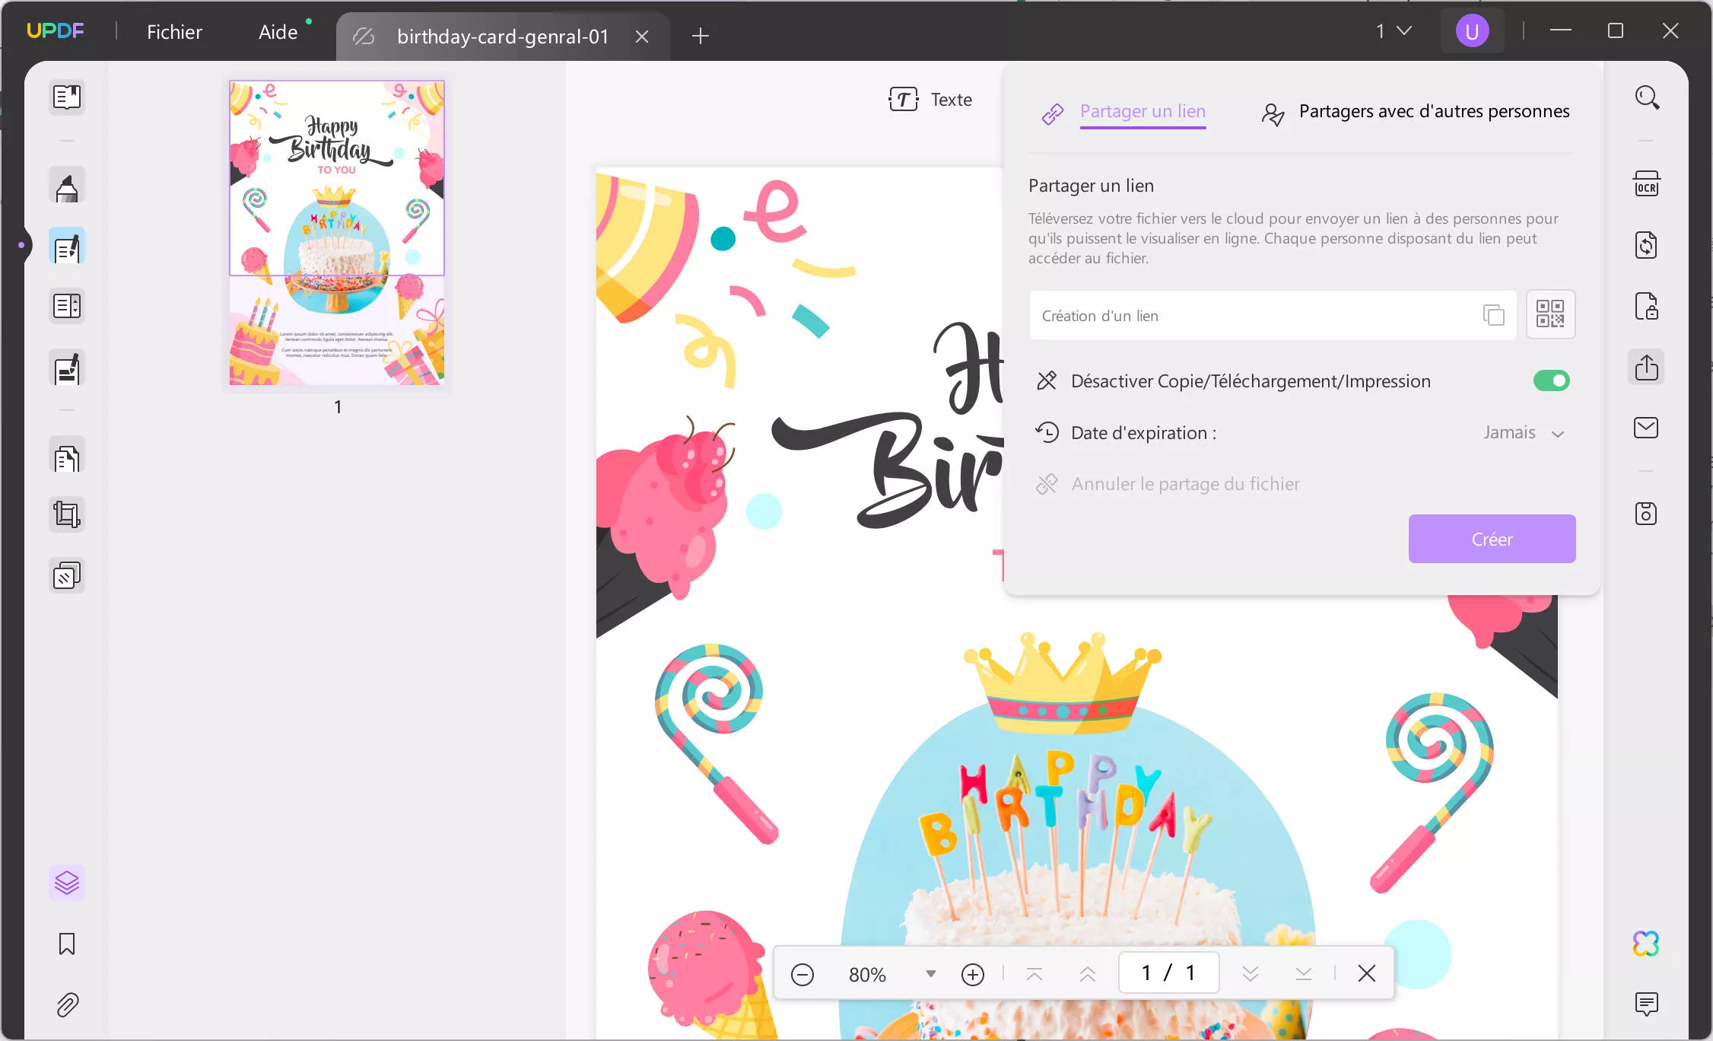
Task: Select the Texte edit tool
Action: tap(930, 100)
